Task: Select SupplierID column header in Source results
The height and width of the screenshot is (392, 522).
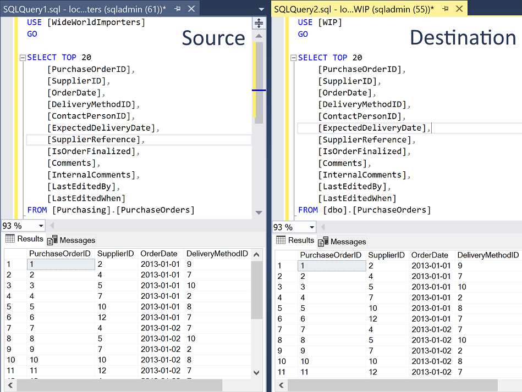Action: pos(116,254)
